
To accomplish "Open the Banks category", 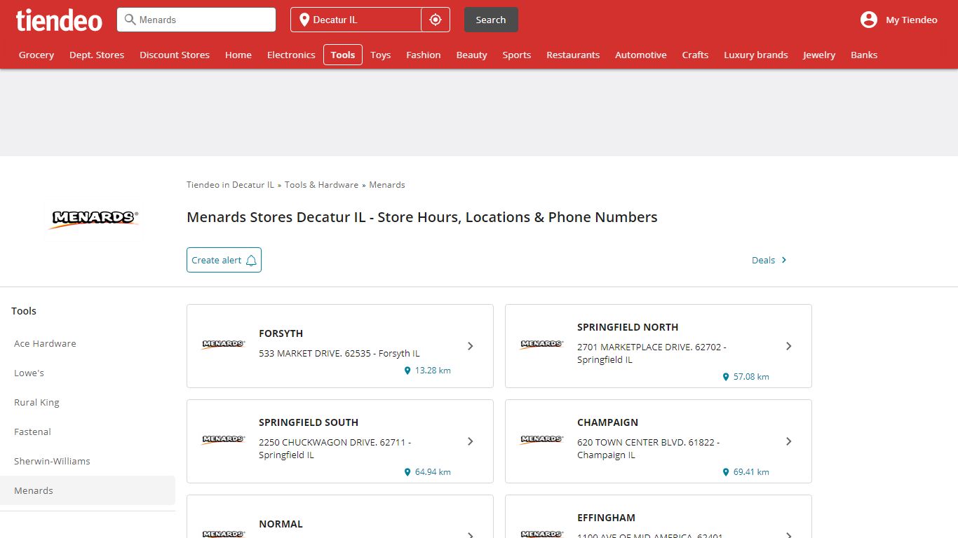I will coord(864,55).
